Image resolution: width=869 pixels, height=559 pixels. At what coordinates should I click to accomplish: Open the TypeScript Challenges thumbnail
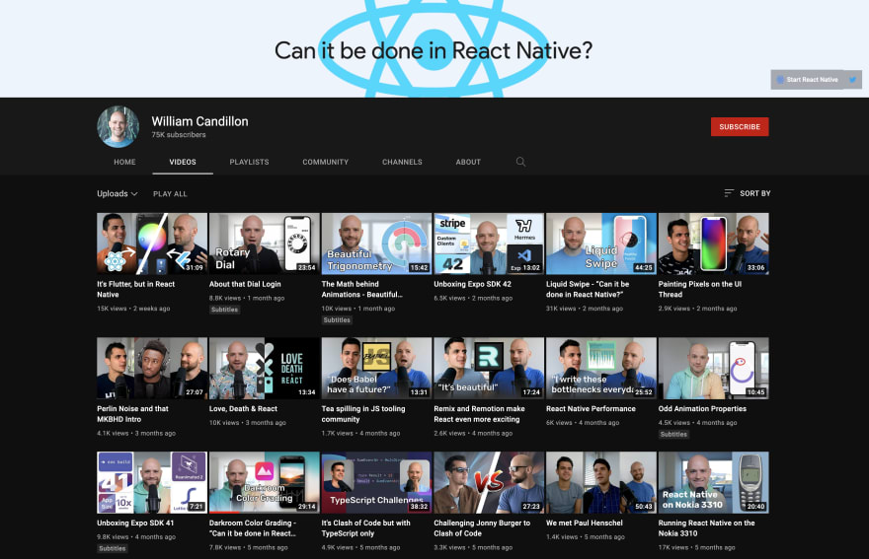point(376,483)
